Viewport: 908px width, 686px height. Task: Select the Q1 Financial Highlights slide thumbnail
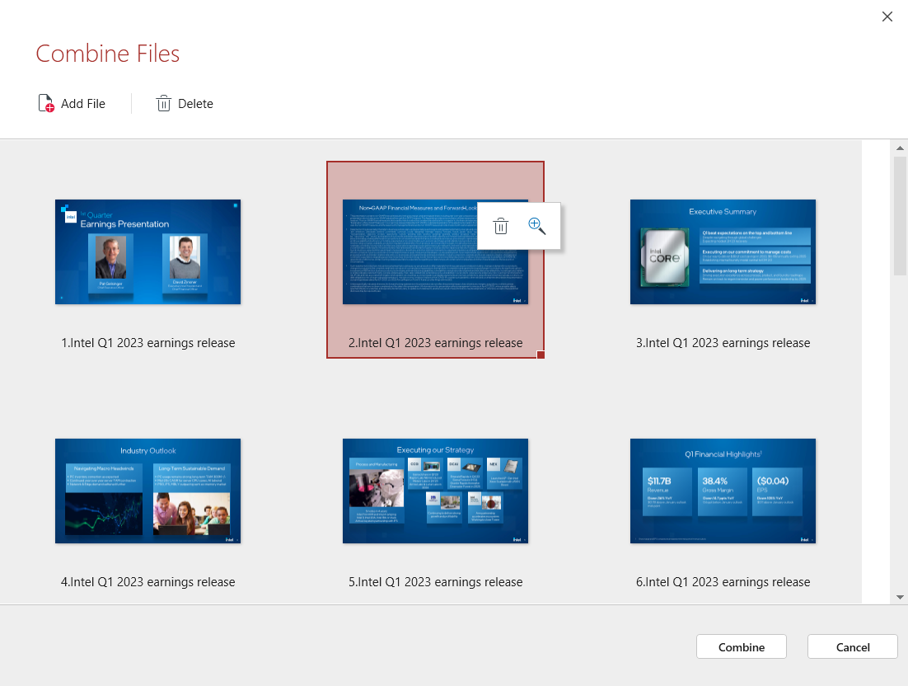(x=723, y=491)
